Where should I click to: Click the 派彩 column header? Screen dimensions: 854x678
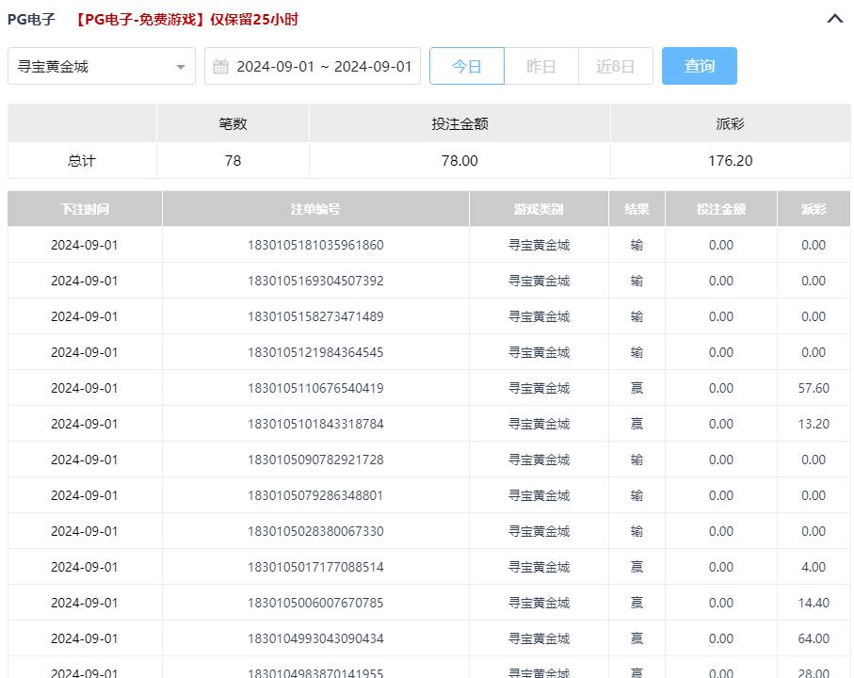pos(814,209)
